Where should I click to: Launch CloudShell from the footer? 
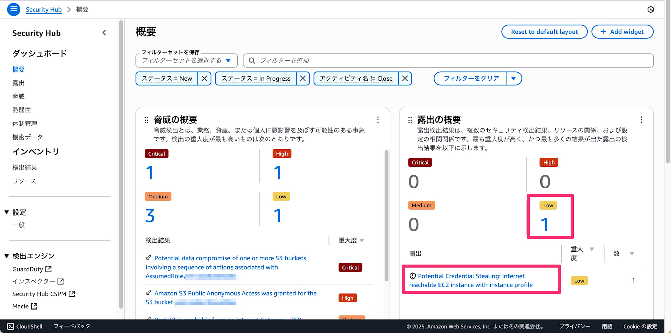pos(25,326)
